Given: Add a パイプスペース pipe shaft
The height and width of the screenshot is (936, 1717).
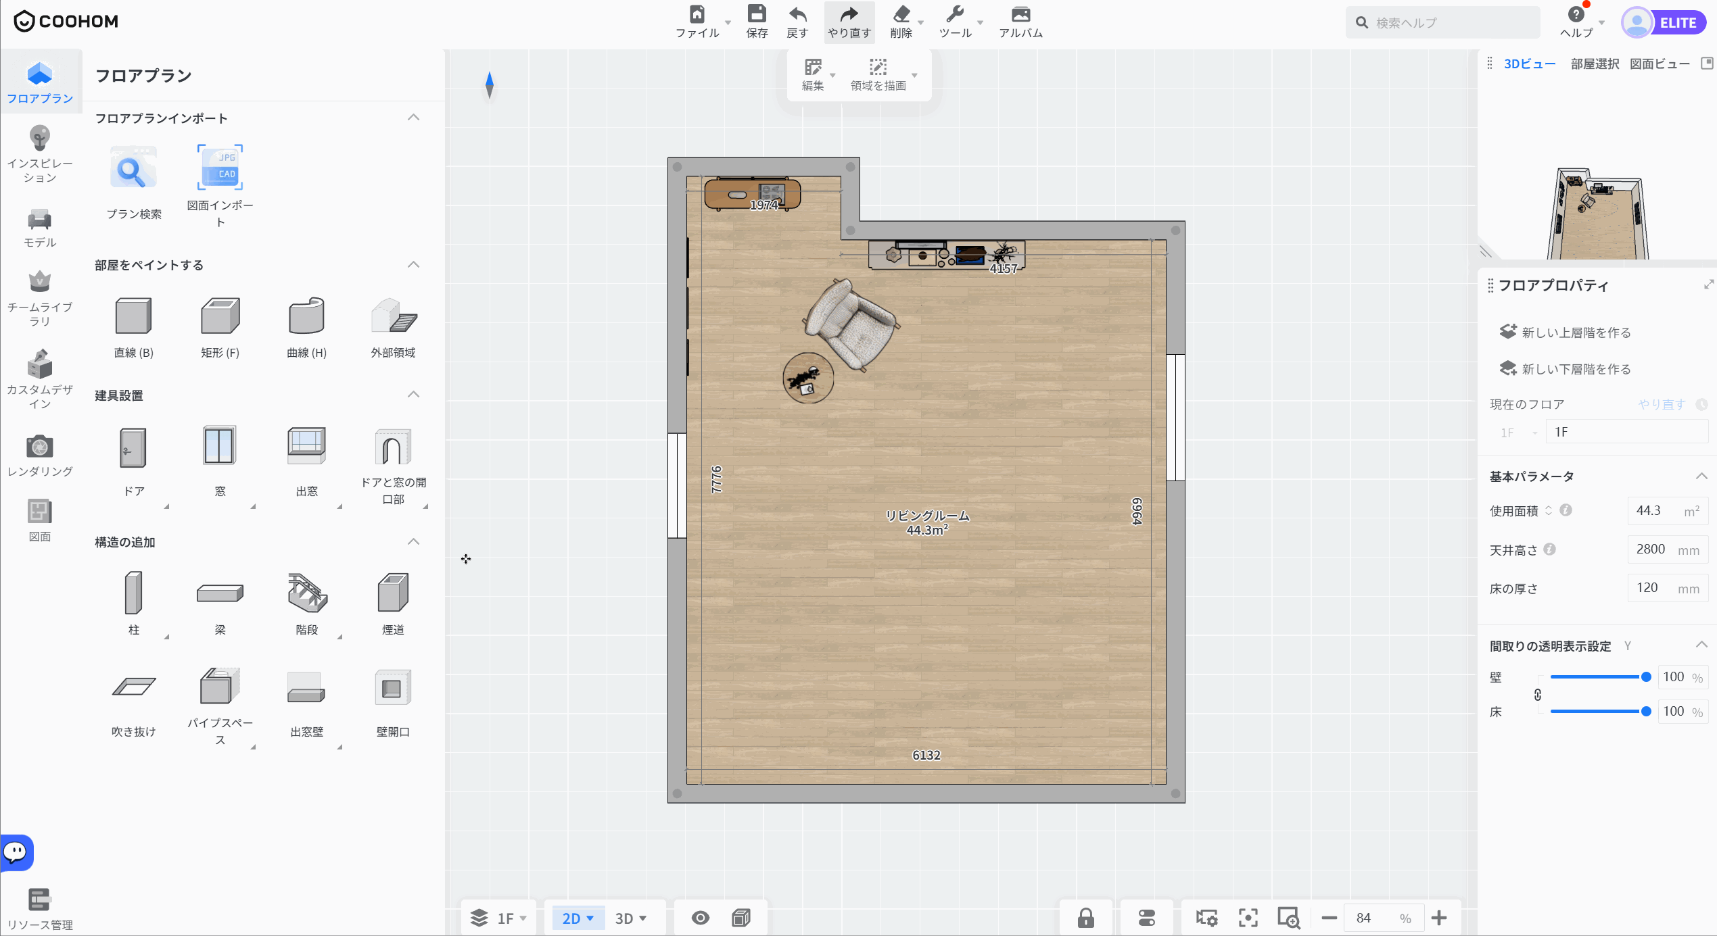Looking at the screenshot, I should pos(220,686).
